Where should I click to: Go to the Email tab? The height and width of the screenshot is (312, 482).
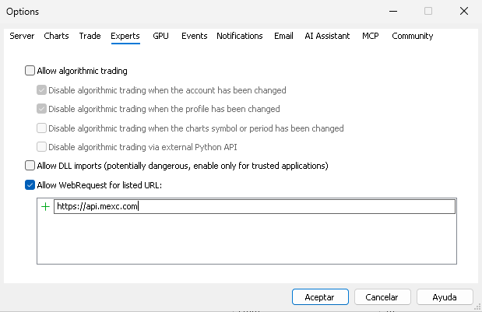[283, 36]
